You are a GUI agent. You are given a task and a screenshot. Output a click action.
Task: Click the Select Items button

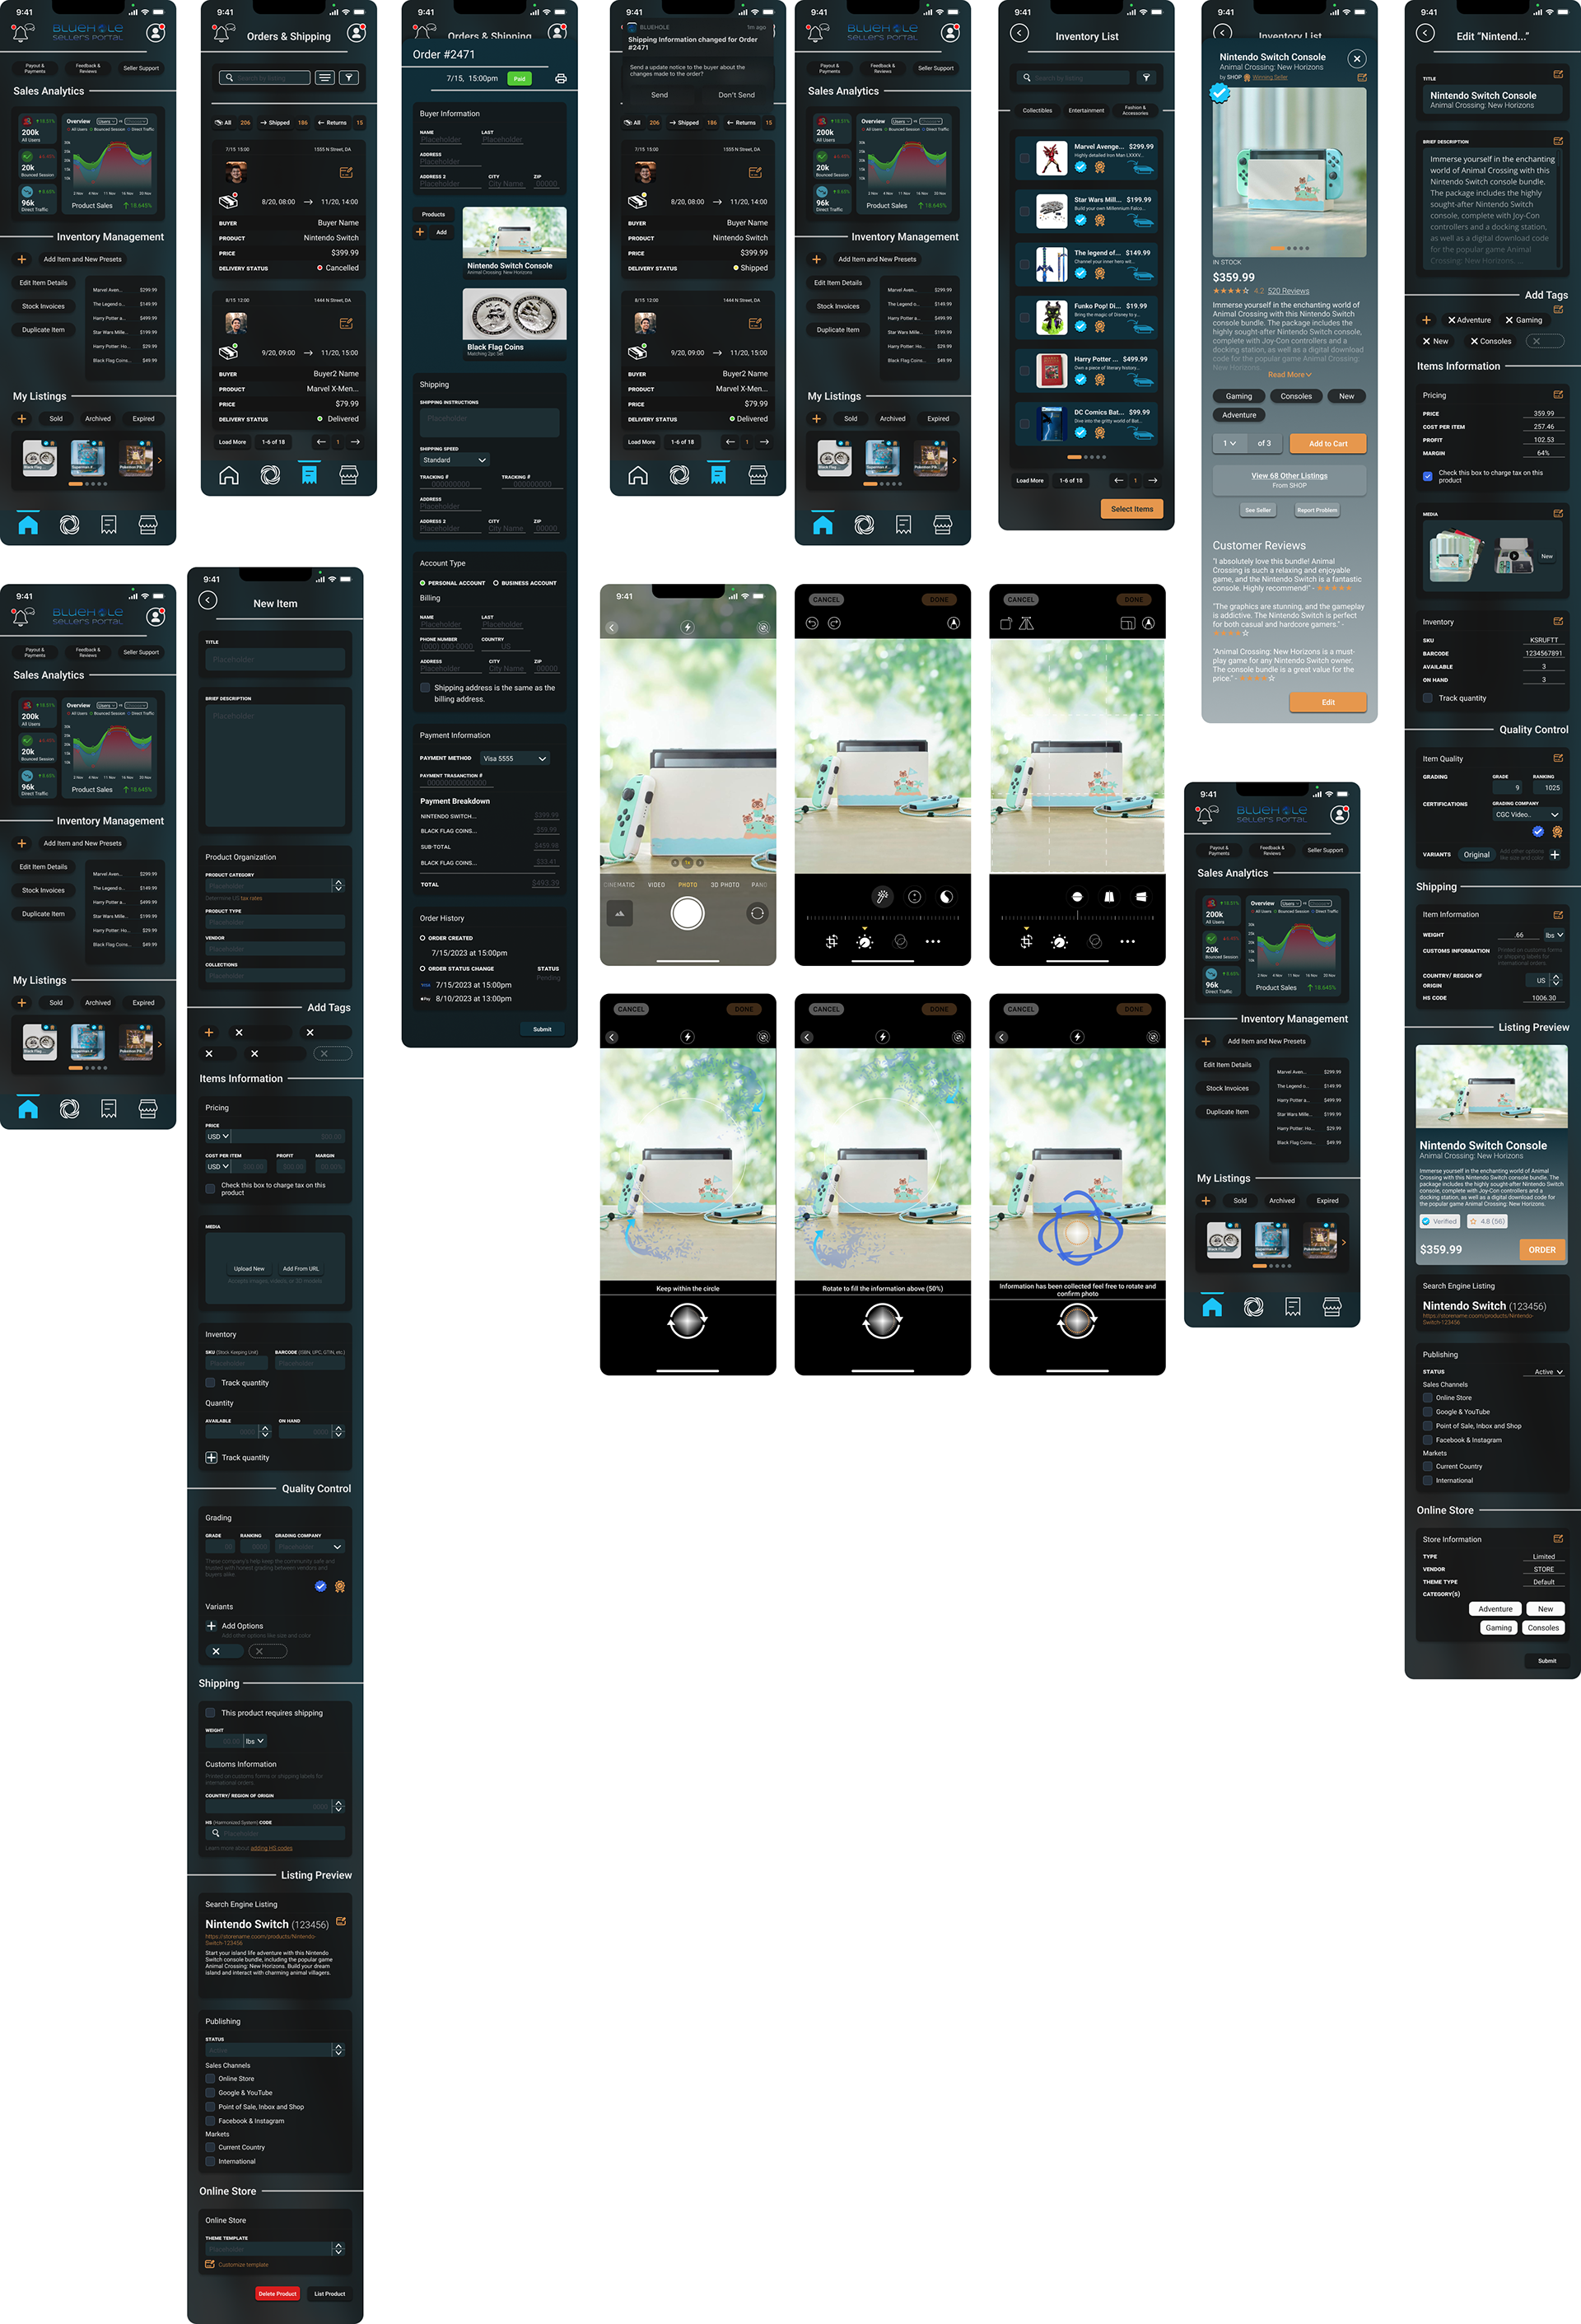tap(1131, 509)
